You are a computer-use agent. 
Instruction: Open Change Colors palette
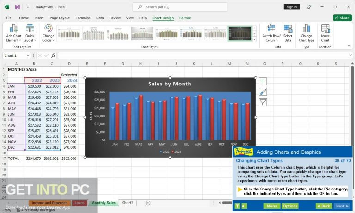(x=48, y=33)
